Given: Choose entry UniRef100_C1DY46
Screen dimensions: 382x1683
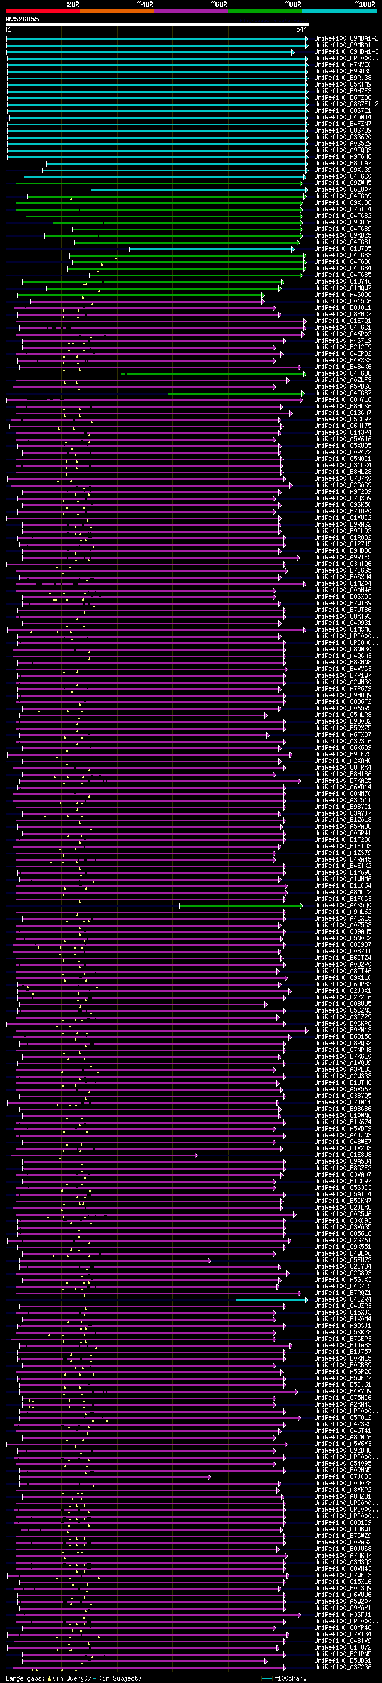Looking at the screenshot, I should coord(343,282).
